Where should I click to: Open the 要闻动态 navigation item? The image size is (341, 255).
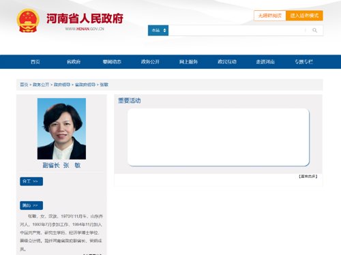pos(112,62)
